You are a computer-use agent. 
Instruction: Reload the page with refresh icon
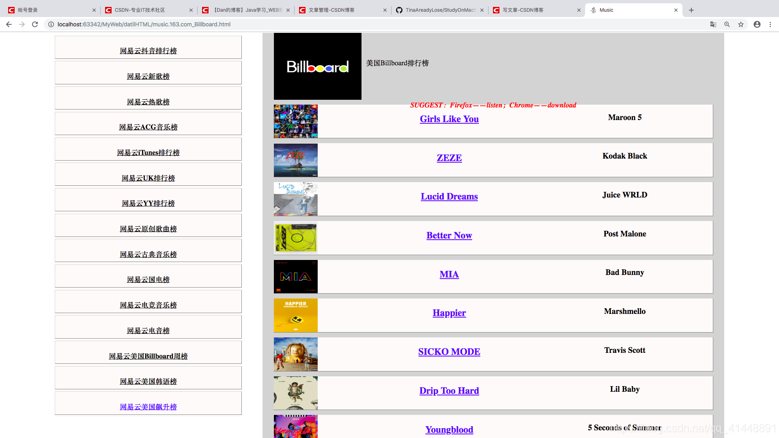click(x=35, y=24)
